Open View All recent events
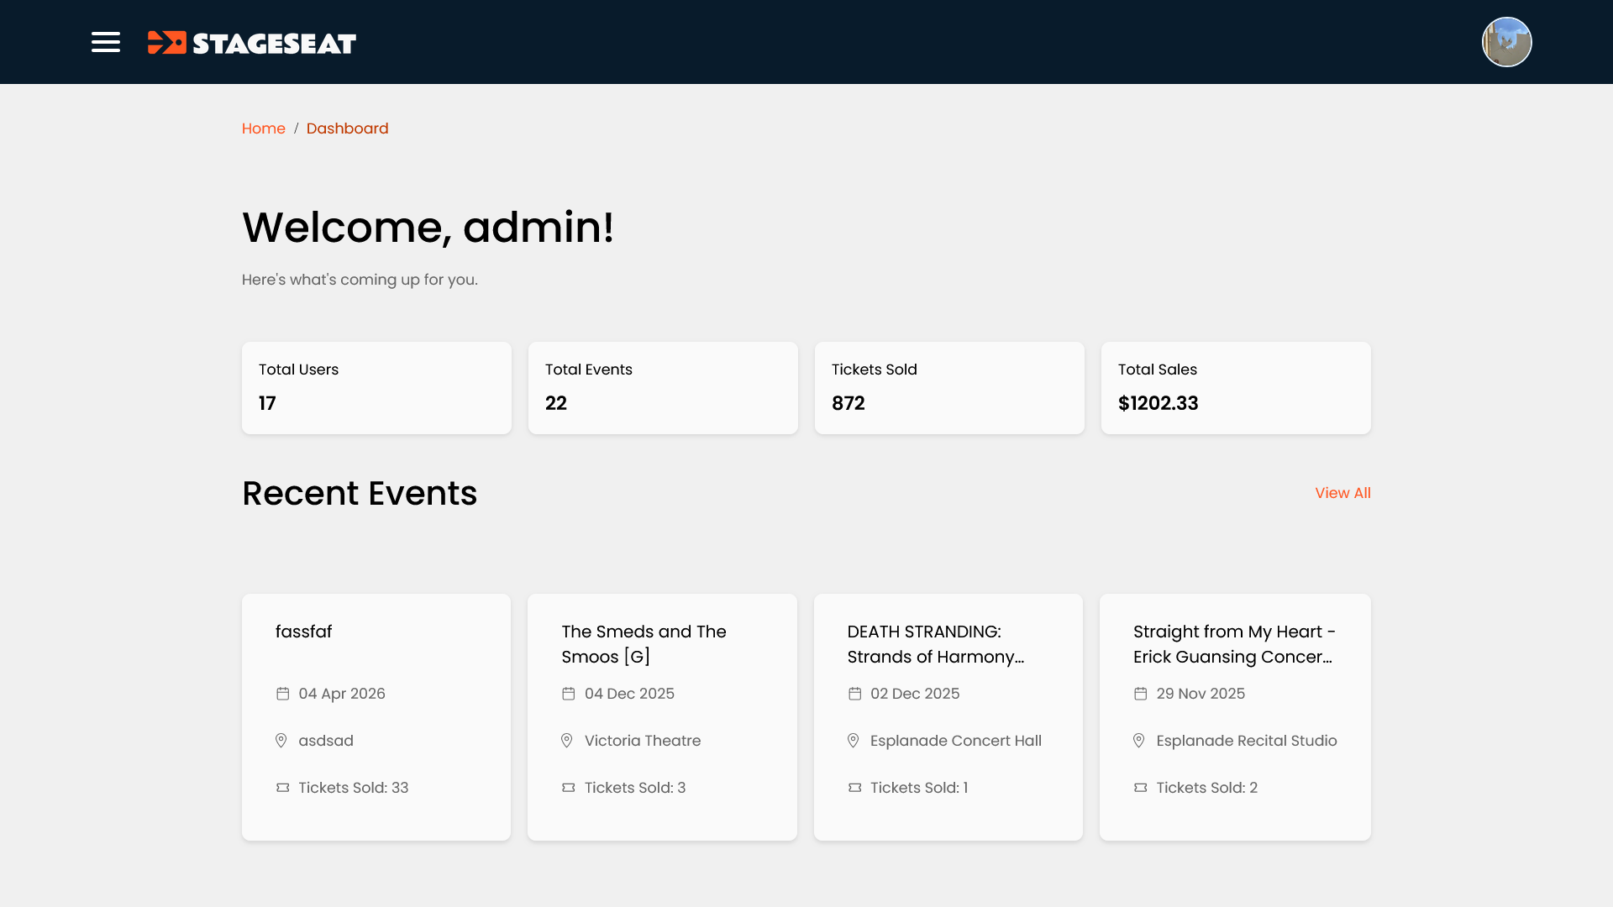Screen dimensions: 1613x907 click(1342, 493)
